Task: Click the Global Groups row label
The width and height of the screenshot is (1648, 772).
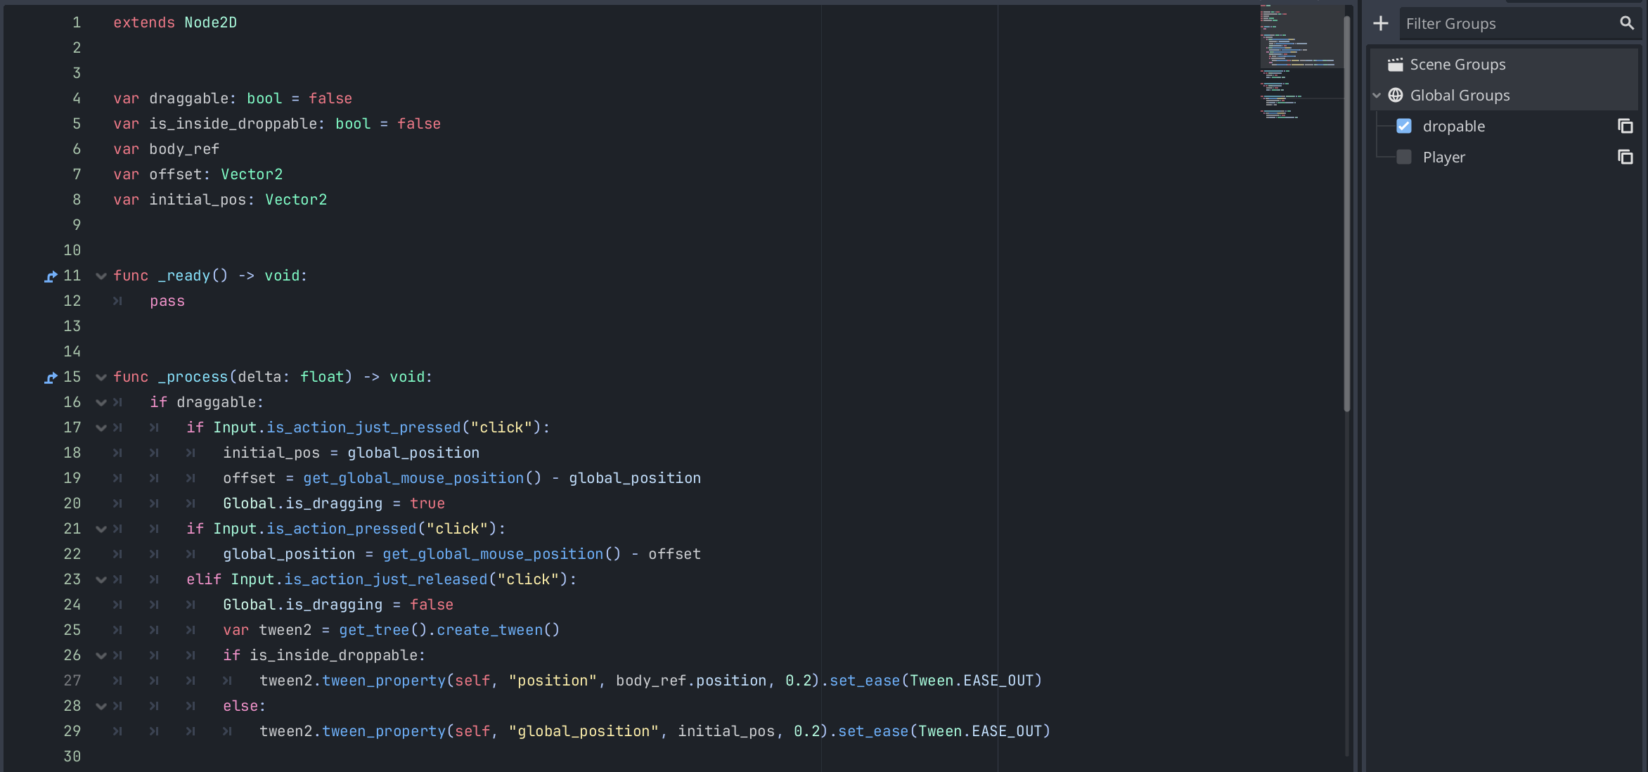Action: [1460, 96]
